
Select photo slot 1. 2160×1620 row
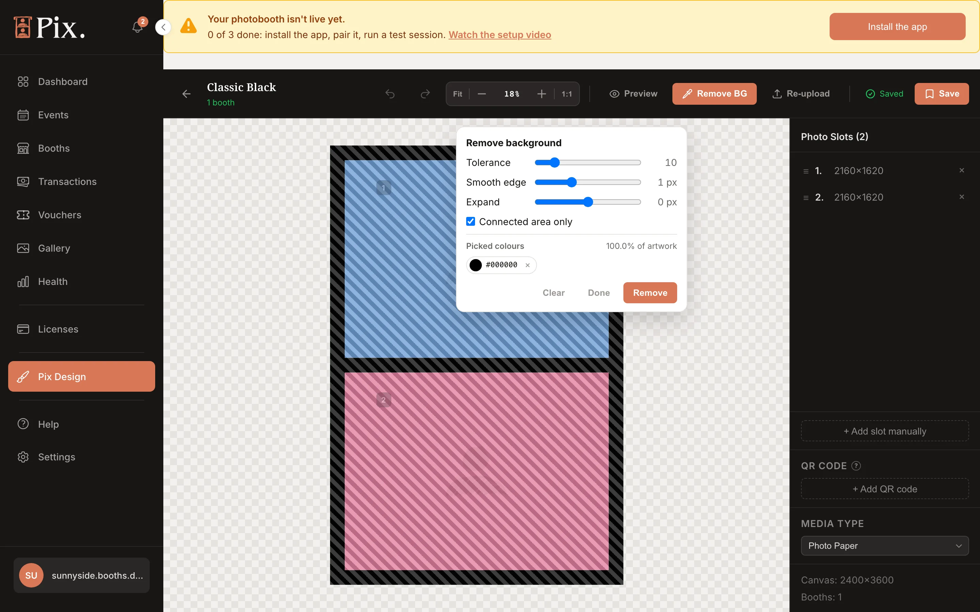pos(884,171)
